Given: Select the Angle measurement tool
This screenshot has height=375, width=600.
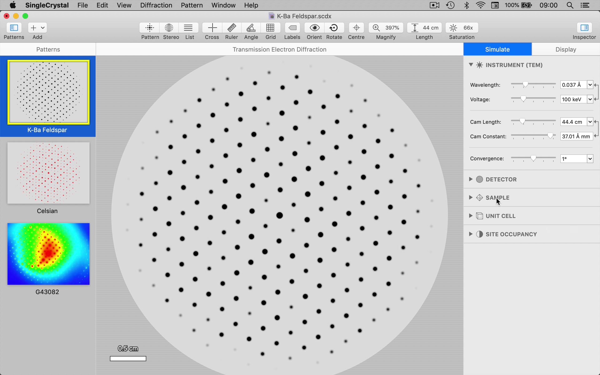Looking at the screenshot, I should [251, 30].
